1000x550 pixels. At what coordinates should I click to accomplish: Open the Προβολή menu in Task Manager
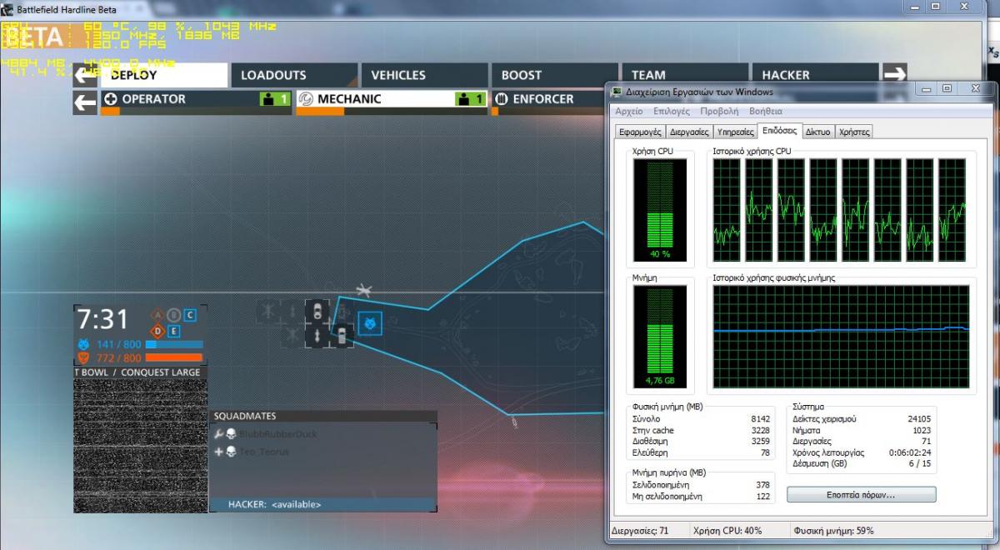tap(719, 111)
